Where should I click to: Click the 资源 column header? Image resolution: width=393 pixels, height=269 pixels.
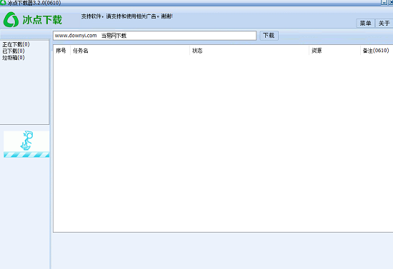pyautogui.click(x=335, y=51)
